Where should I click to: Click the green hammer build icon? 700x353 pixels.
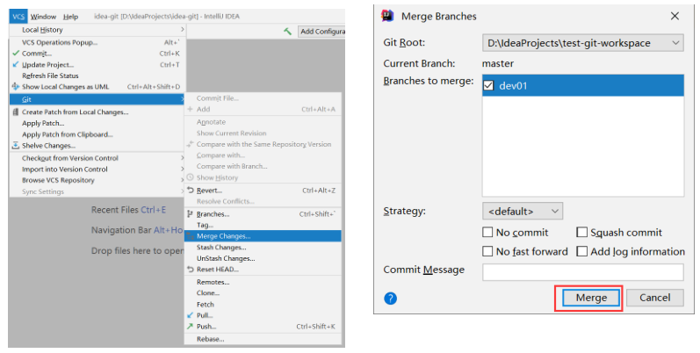pyautogui.click(x=287, y=32)
